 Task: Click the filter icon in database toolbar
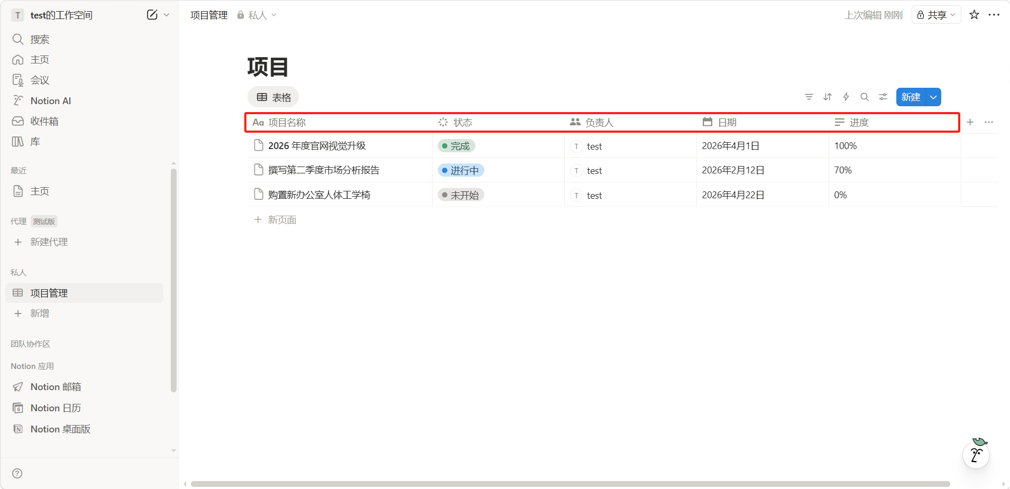click(809, 97)
